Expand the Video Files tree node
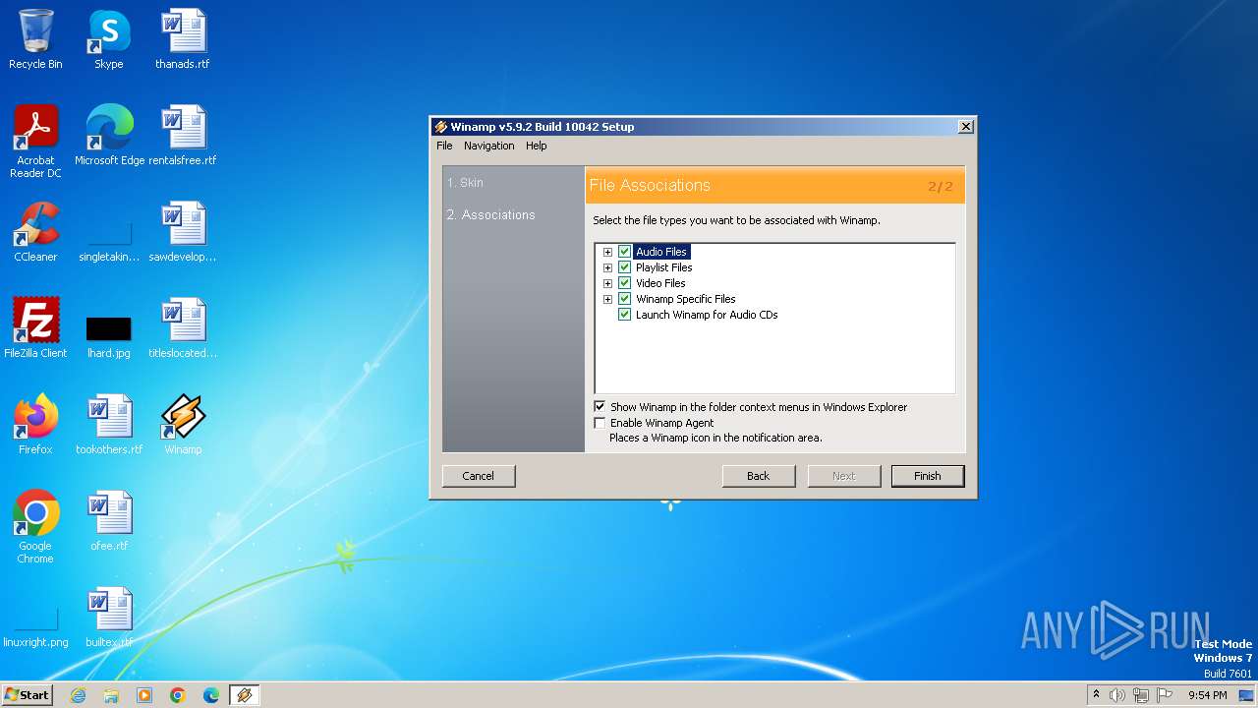This screenshot has width=1258, height=708. click(607, 283)
